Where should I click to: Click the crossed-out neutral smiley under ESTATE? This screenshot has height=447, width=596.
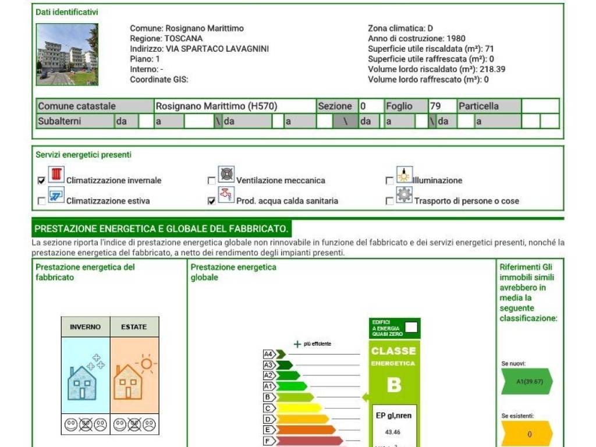pyautogui.click(x=134, y=424)
